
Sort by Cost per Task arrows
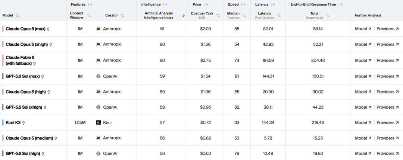(x=218, y=15)
